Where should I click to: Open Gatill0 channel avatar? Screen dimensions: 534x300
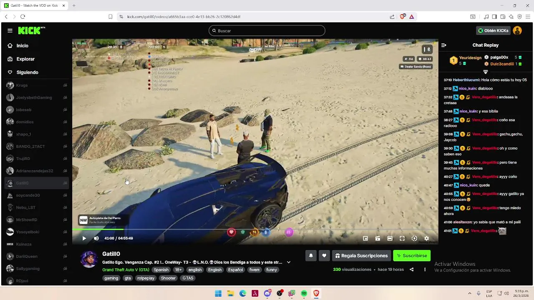[89, 259]
